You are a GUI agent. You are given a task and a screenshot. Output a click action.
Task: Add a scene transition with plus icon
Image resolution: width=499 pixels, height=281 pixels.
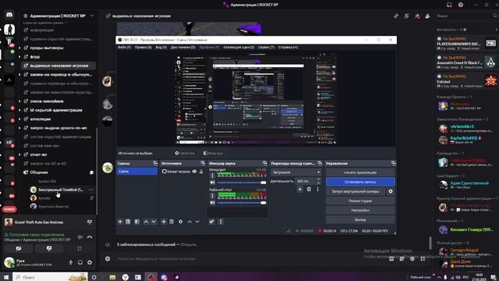pyautogui.click(x=299, y=189)
